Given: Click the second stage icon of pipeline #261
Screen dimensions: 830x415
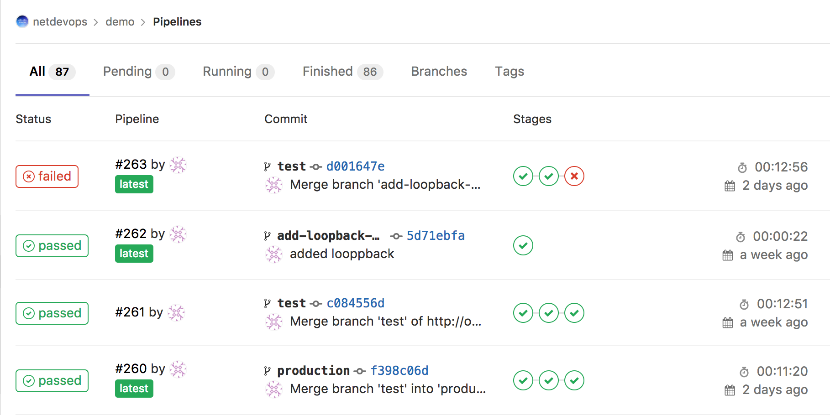Looking at the screenshot, I should [548, 313].
